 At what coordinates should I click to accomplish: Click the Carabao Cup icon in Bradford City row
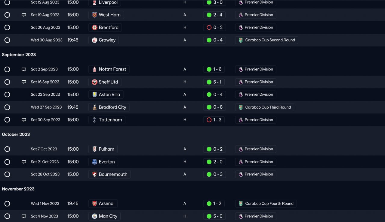click(241, 107)
